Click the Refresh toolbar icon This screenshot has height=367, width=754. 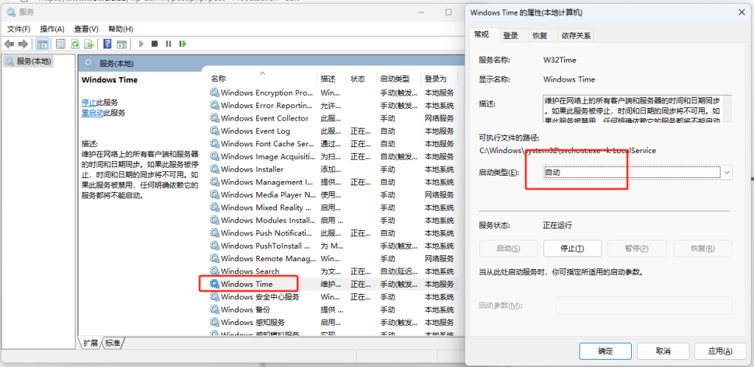coord(75,44)
